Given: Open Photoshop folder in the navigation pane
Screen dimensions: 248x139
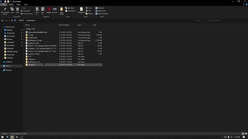Looking at the screenshot, I should tap(10, 55).
